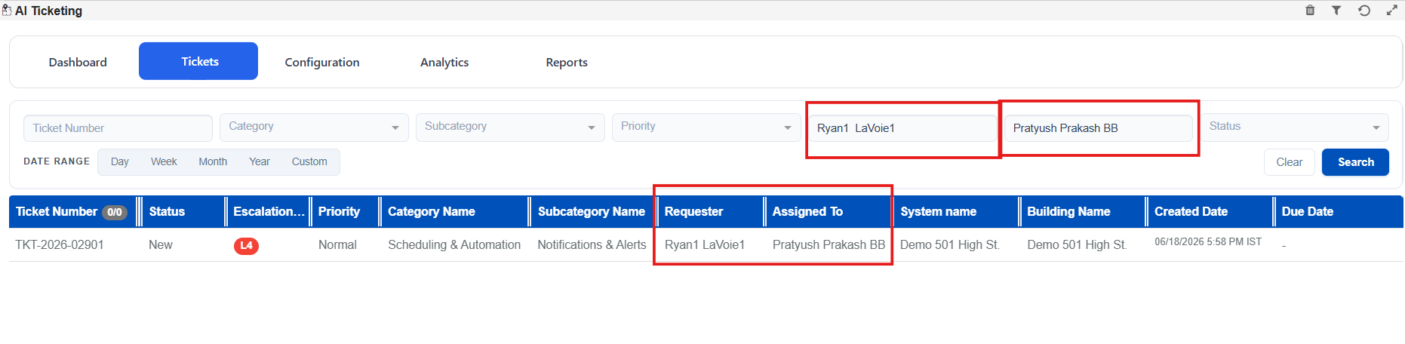The width and height of the screenshot is (1405, 344).
Task: Open the Reports tab
Action: pyautogui.click(x=567, y=62)
